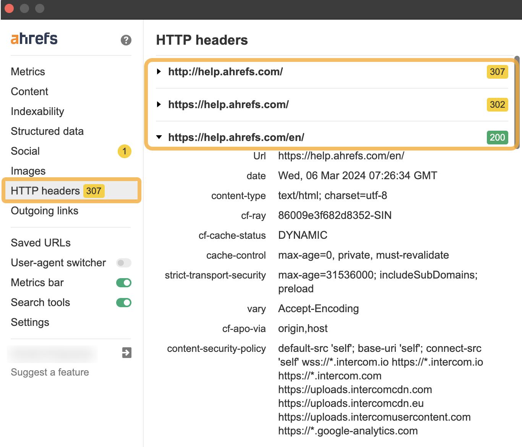Turn off the Search tools toggle
The image size is (522, 447).
123,303
